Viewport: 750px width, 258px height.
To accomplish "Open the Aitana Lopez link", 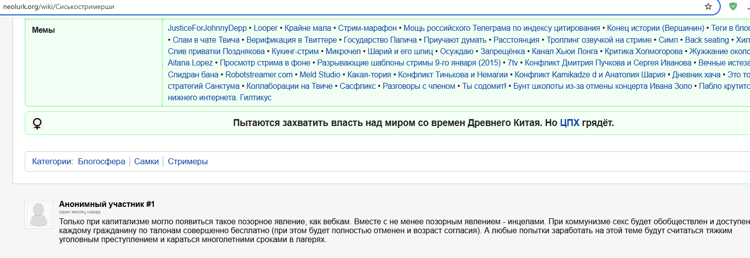I will [190, 63].
